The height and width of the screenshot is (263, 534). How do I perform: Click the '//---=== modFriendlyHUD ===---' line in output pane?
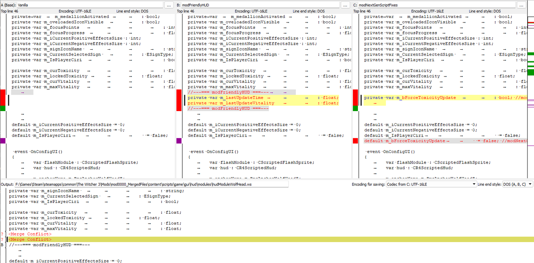point(49,245)
